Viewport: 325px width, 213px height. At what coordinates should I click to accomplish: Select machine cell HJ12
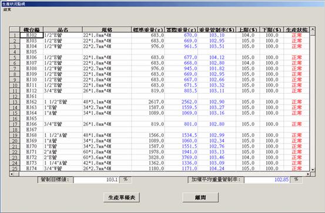(32, 91)
